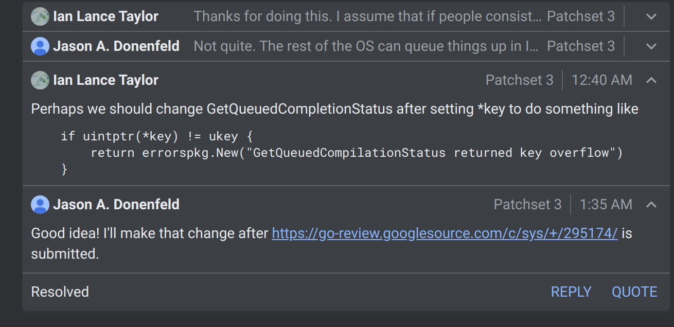Click the 'Ian Lance Taylor' author name
Screen dimensions: 674x327
pos(106,80)
